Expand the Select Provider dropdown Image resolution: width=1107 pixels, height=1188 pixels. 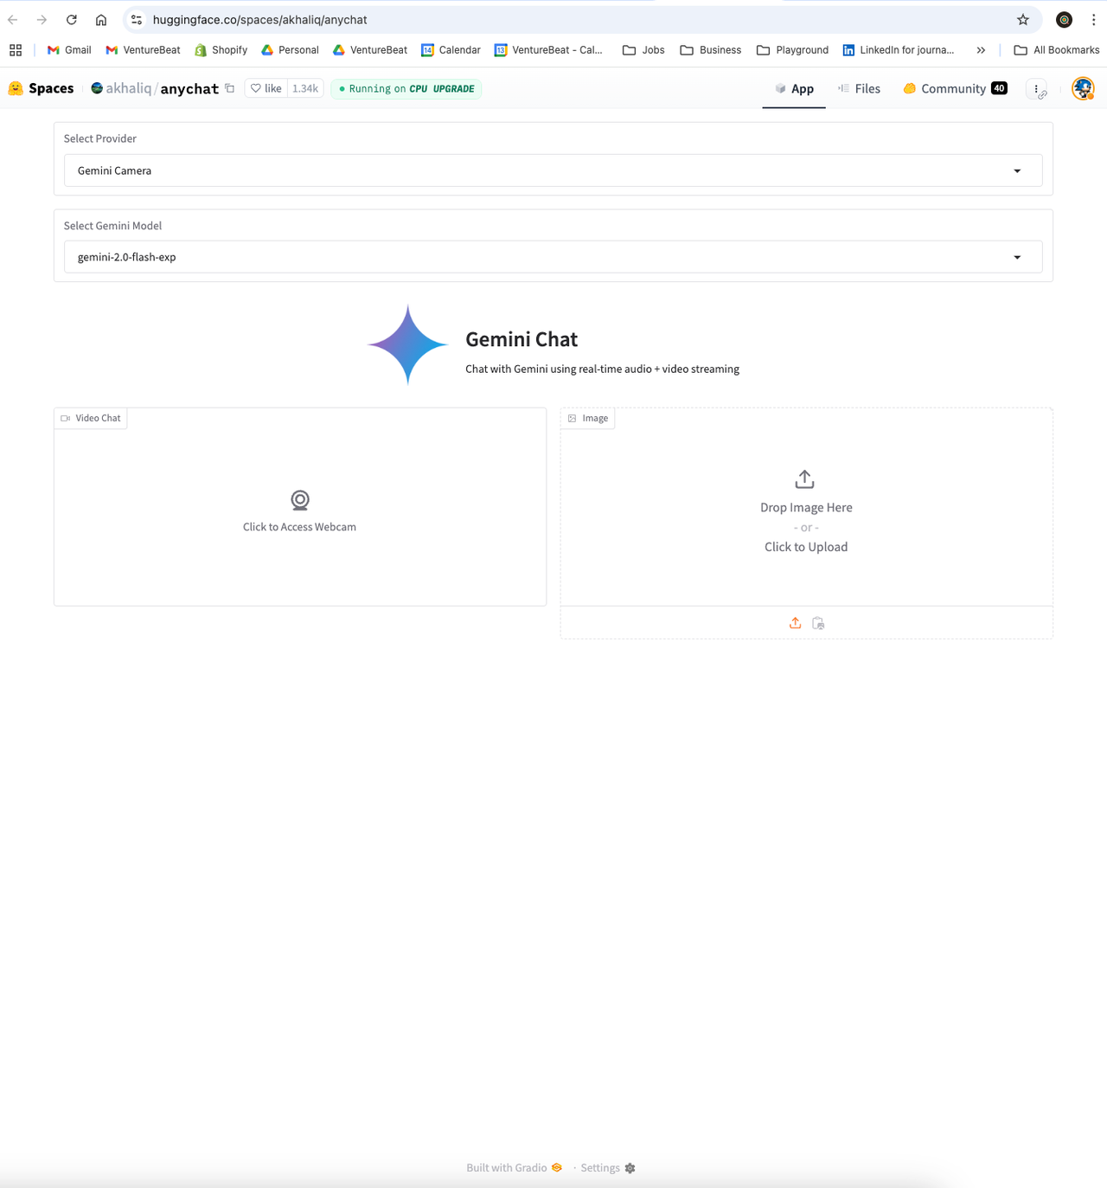click(x=553, y=170)
